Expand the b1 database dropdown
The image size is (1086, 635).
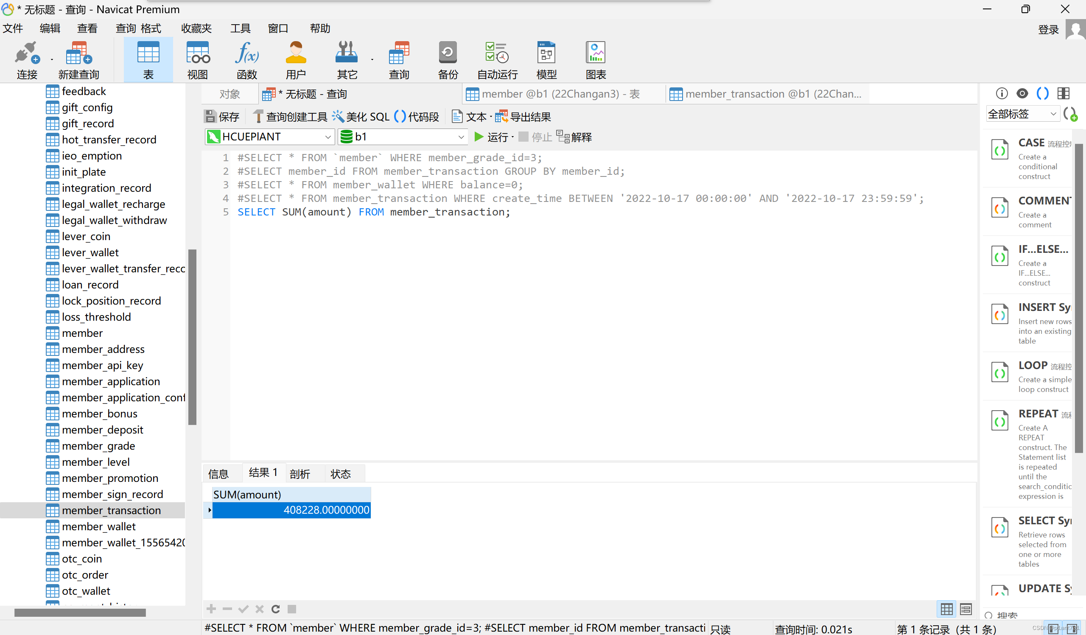[x=461, y=137]
